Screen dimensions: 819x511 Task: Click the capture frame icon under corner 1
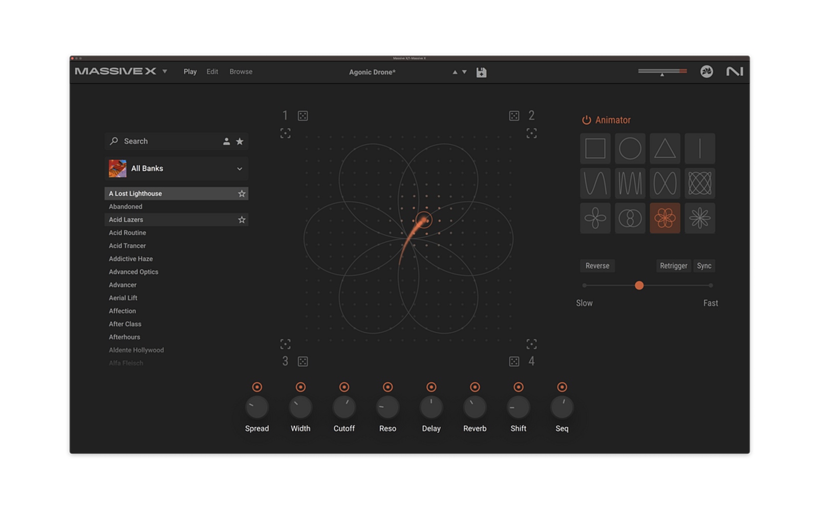[286, 133]
